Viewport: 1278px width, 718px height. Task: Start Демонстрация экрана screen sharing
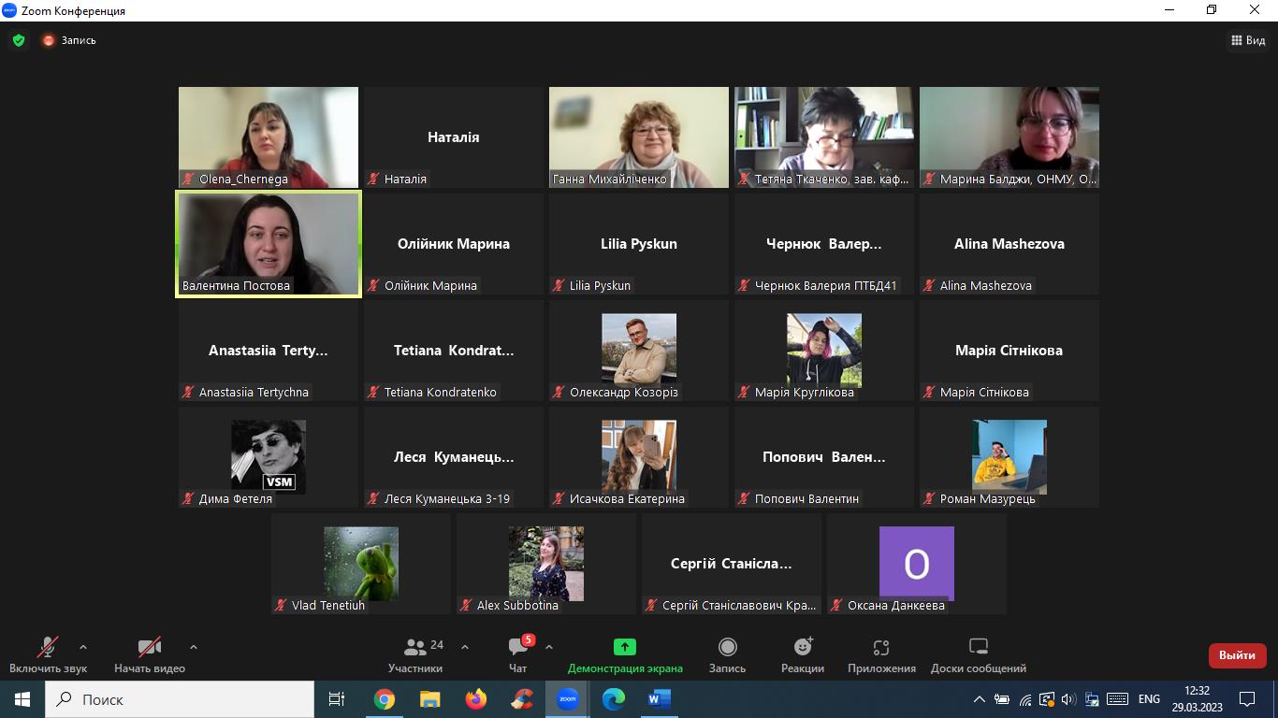pos(624,654)
